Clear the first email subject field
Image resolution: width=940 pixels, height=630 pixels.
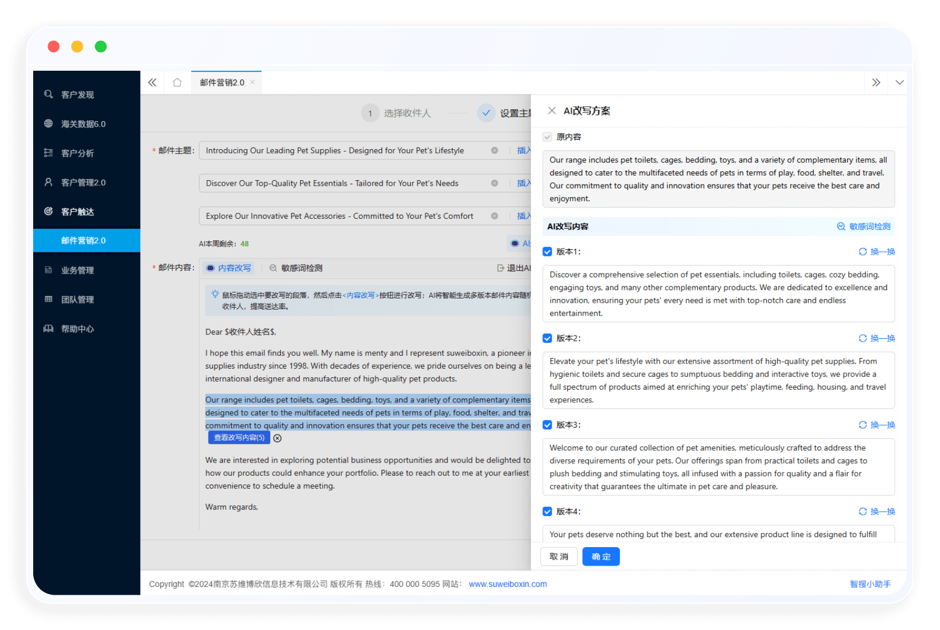pos(494,150)
